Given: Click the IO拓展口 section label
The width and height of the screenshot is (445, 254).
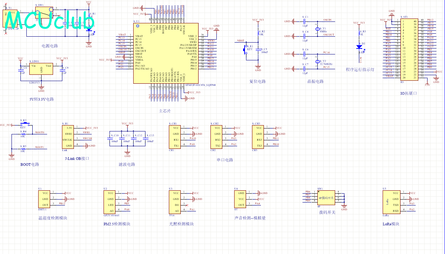Looking at the screenshot, I should tap(408, 93).
